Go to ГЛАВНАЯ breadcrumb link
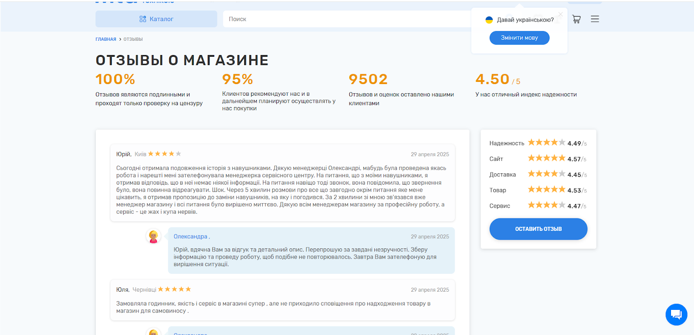 [x=106, y=39]
